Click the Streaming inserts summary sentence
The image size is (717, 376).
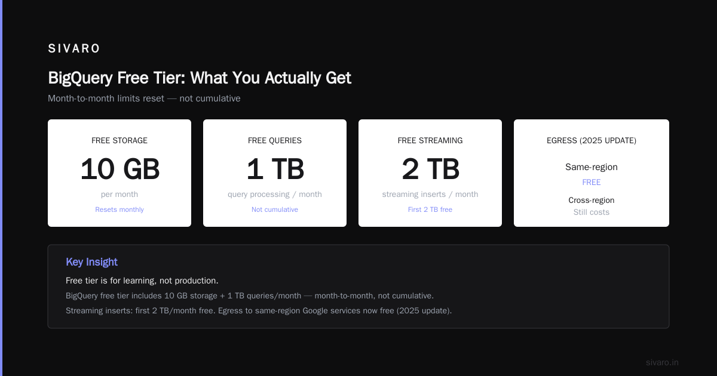coord(259,310)
